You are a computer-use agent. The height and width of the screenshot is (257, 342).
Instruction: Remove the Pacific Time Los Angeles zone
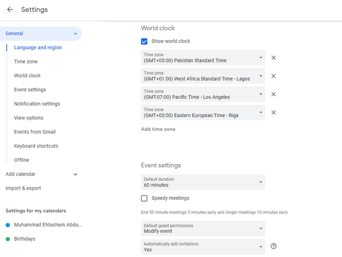[x=273, y=94]
